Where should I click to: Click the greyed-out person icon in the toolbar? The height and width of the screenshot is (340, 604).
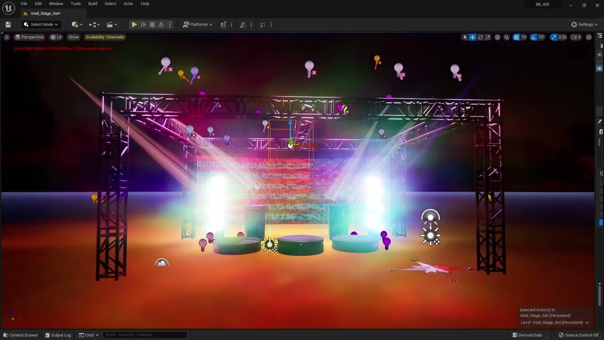point(243,25)
